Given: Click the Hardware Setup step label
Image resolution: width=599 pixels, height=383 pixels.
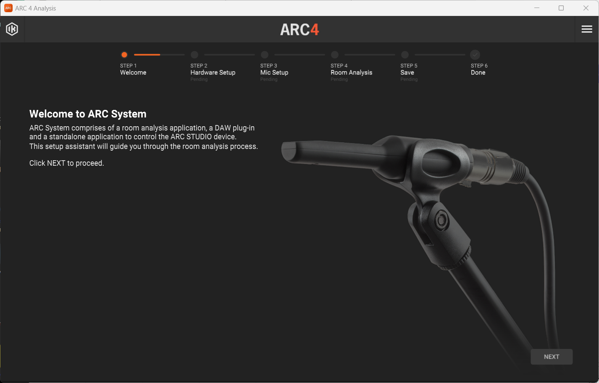Looking at the screenshot, I should 213,73.
